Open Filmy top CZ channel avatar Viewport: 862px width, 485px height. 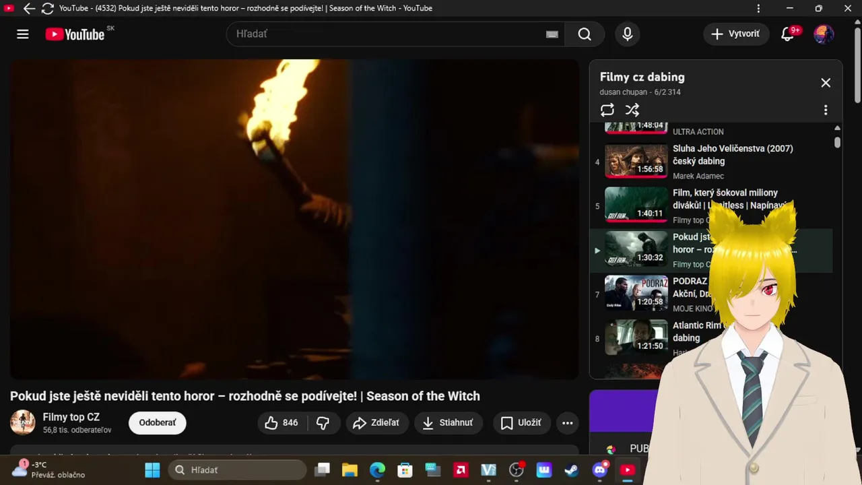(23, 422)
